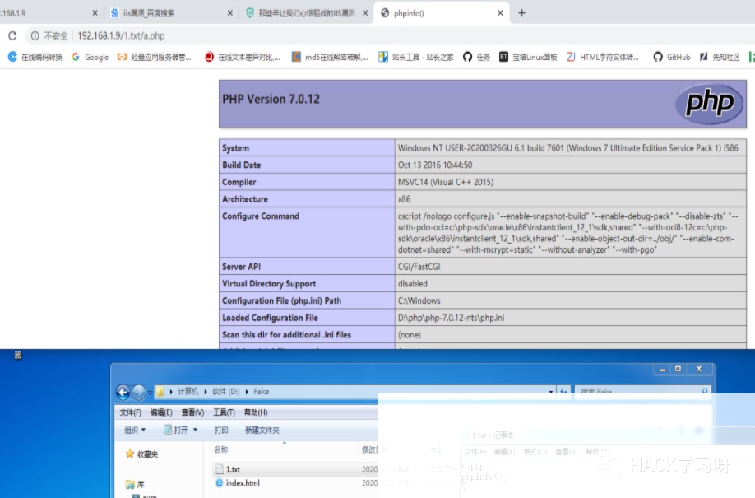Open the md5在线解密破解 bookmark

(330, 57)
